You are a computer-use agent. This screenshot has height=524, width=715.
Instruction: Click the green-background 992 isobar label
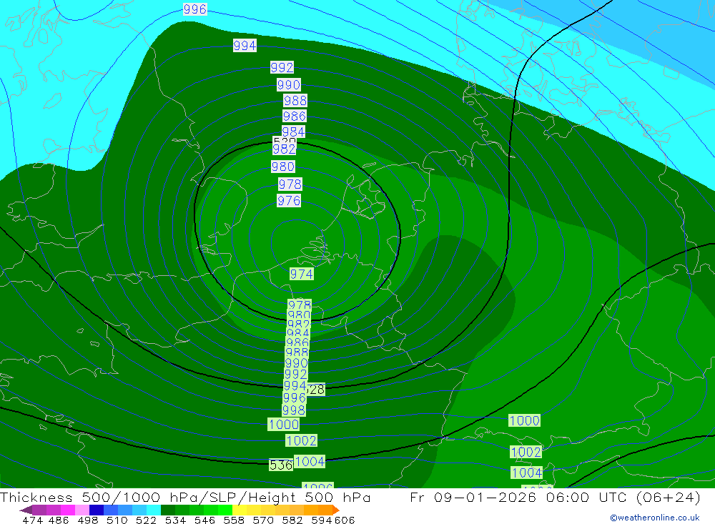point(295,375)
